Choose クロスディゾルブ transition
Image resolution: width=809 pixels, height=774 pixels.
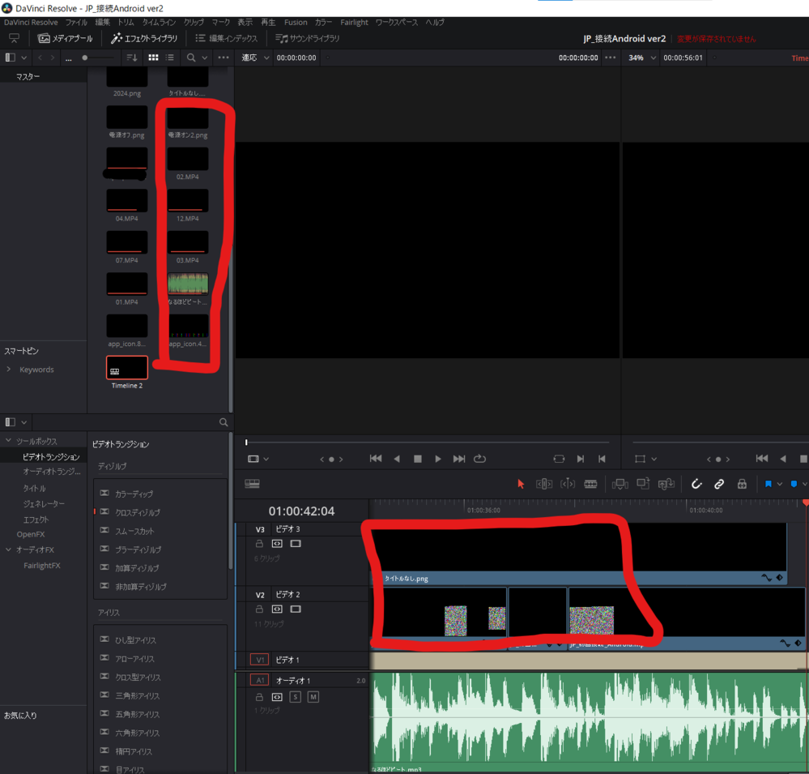coord(138,512)
